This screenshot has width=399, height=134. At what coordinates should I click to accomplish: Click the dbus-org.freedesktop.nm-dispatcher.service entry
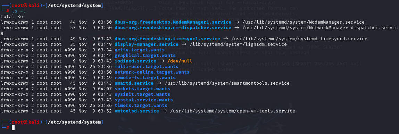click(173, 28)
